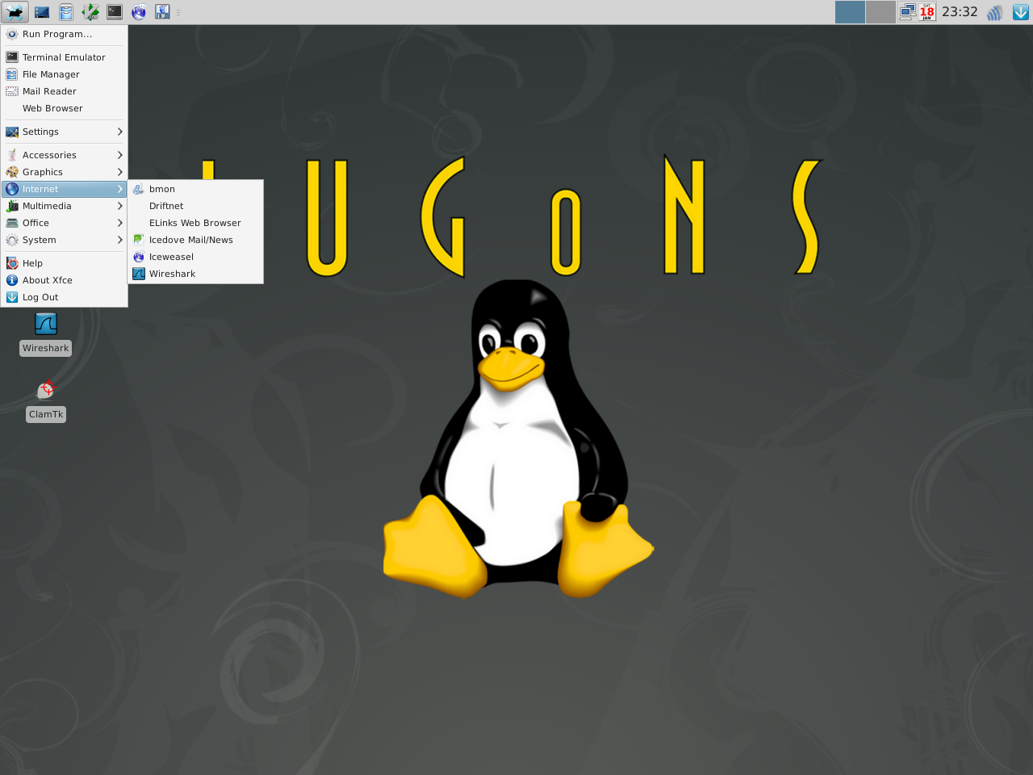Click the Log Out arrow icon in menu
Image resolution: width=1033 pixels, height=775 pixels.
(x=12, y=297)
